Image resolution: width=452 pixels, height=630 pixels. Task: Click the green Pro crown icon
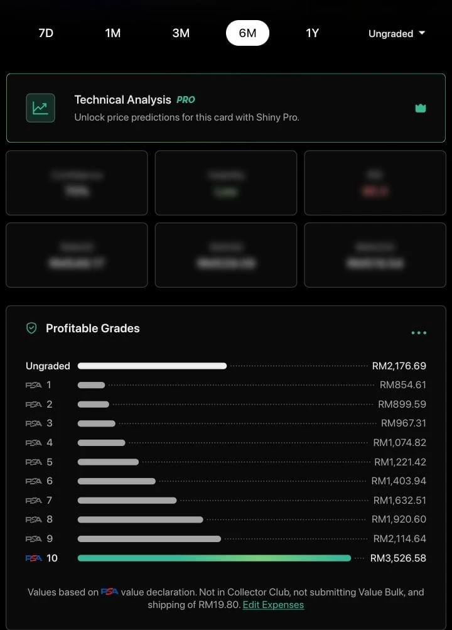421,108
